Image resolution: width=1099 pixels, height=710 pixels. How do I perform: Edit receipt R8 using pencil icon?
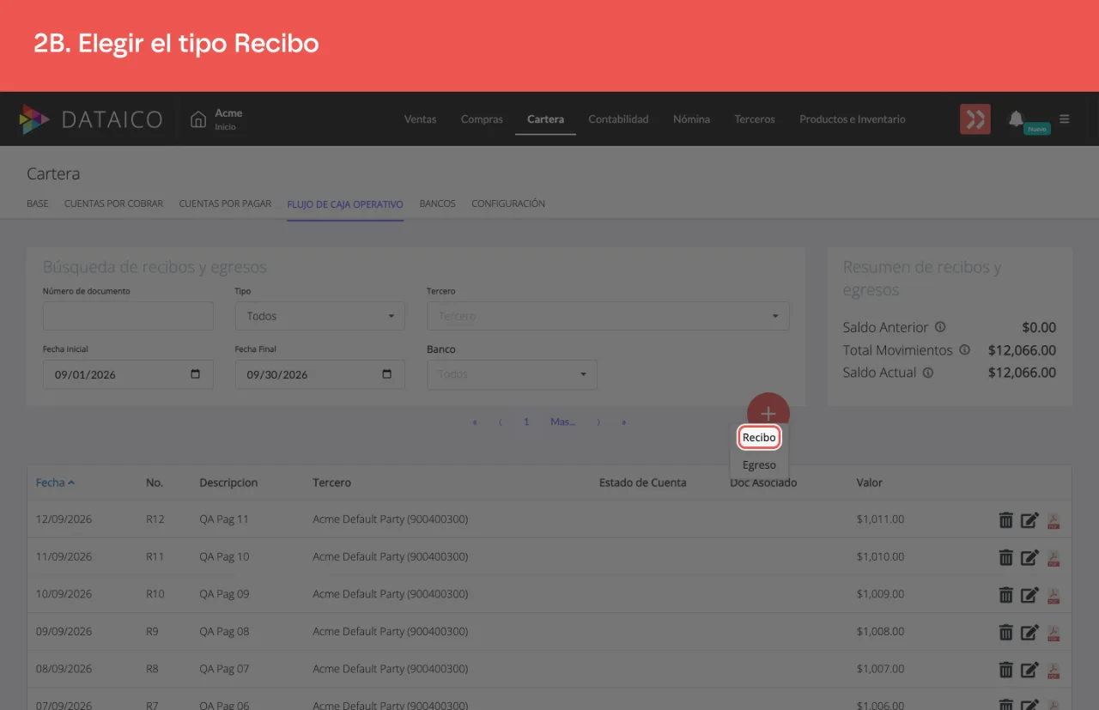click(x=1029, y=669)
